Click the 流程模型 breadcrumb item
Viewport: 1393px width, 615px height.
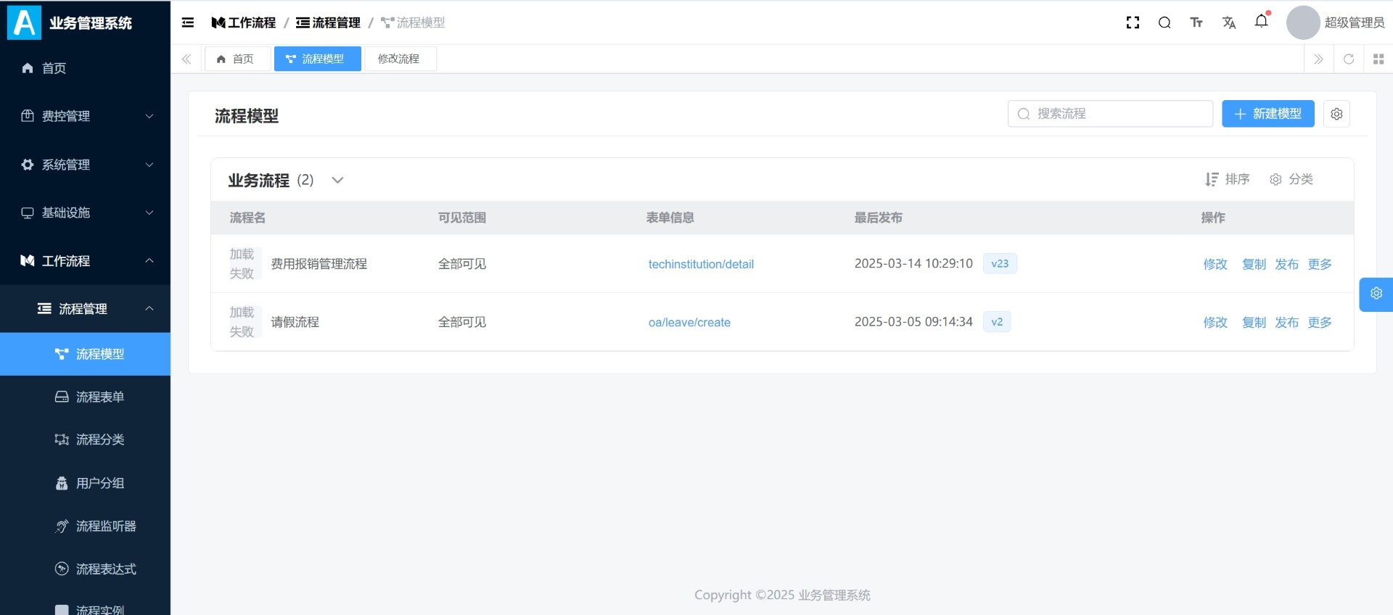(413, 22)
